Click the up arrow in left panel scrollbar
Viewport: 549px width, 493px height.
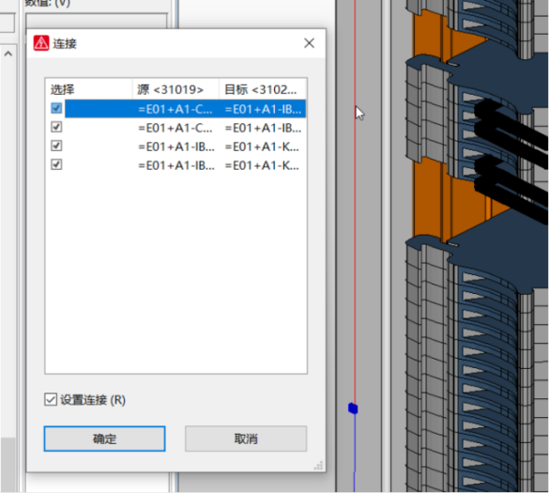coord(8,54)
